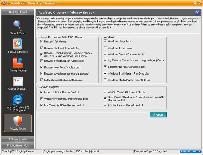Open the Startup Organizer icon
The width and height of the screenshot is (203, 155).
pos(18,81)
